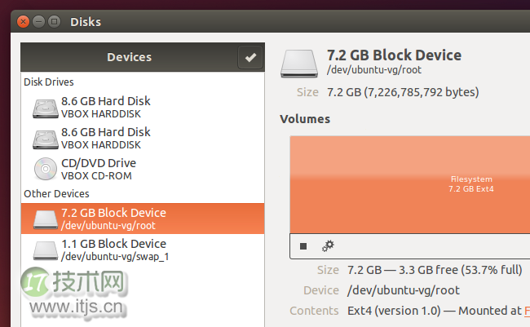Click the upper 8.6 GB Hard Disk icon
This screenshot has width=530, height=327.
click(x=45, y=108)
